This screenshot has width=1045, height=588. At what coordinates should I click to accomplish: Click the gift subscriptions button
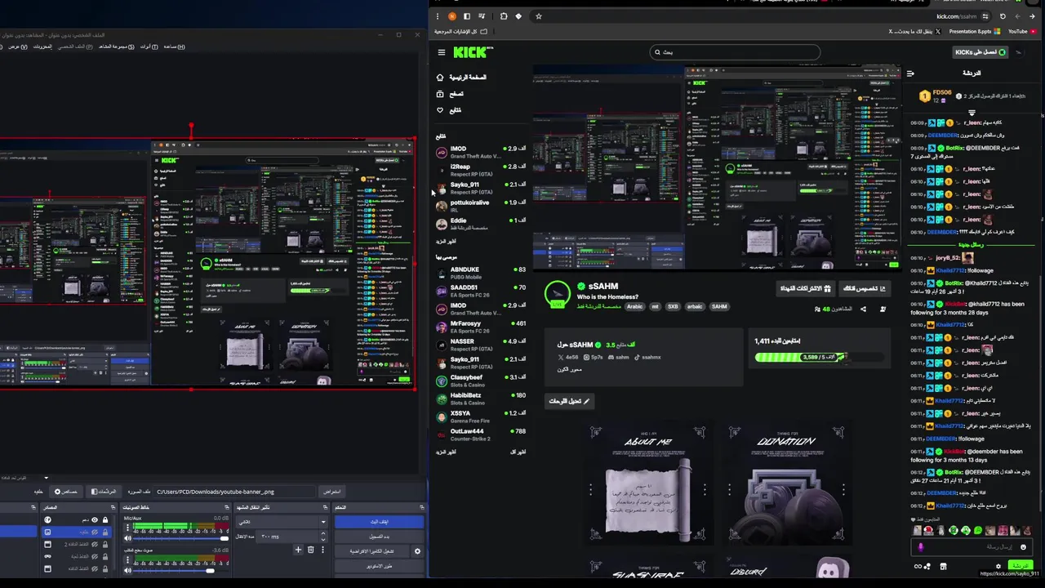[x=805, y=288]
